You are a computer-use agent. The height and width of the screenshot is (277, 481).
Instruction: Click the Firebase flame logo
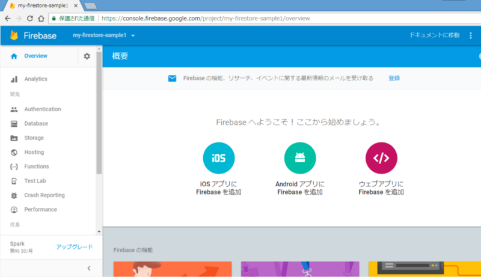(14, 35)
